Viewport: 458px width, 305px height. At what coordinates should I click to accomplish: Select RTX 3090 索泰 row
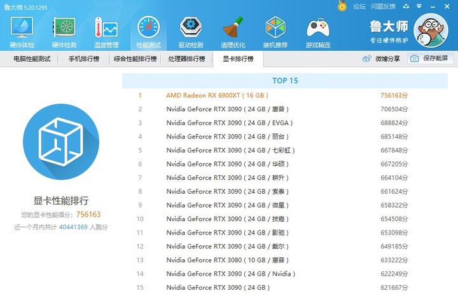click(285, 191)
